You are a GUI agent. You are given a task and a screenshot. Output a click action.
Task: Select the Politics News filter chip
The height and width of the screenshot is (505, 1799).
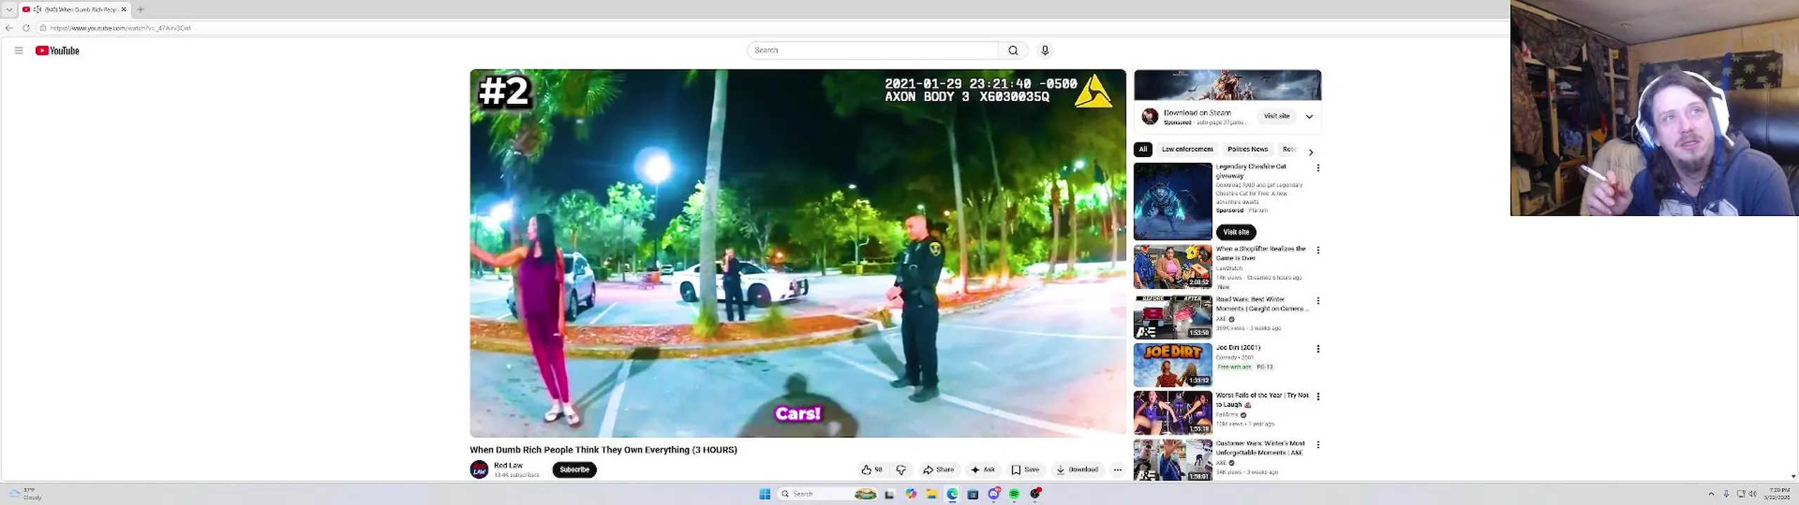[1247, 149]
